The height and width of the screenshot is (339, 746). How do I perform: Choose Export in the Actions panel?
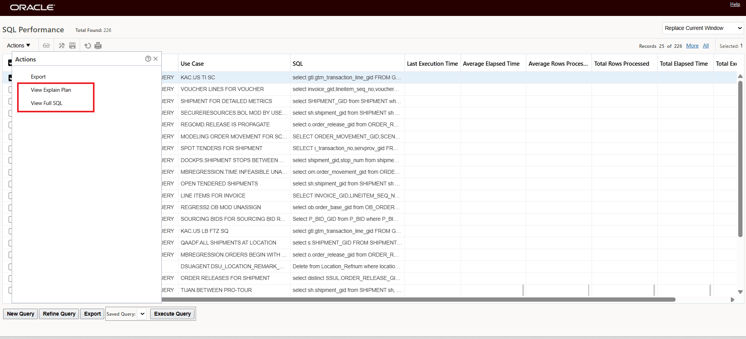pyautogui.click(x=38, y=77)
